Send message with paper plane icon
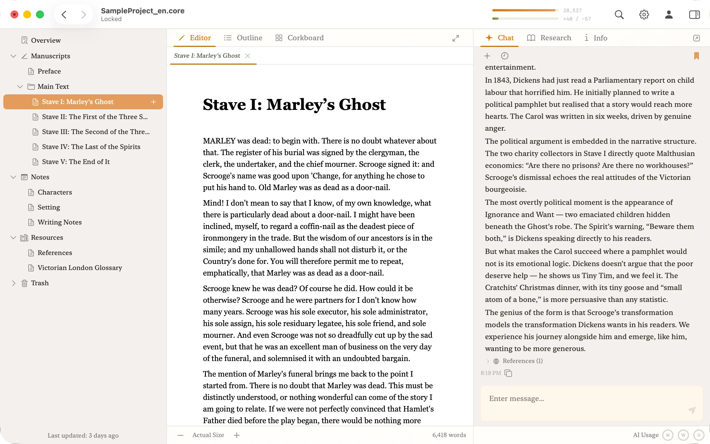 [692, 410]
